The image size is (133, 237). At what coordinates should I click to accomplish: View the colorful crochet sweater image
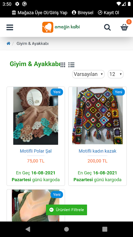click(x=98, y=116)
